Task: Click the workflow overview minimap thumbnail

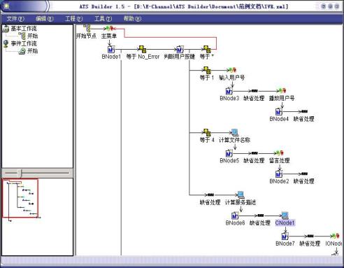Action: 20,198
